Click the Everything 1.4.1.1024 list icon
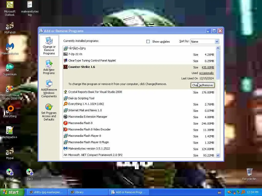Viewport: 262px width, 196px height. (x=65, y=104)
